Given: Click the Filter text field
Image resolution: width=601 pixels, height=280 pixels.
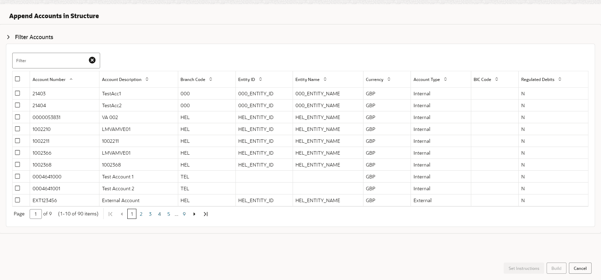Looking at the screenshot, I should [x=51, y=61].
